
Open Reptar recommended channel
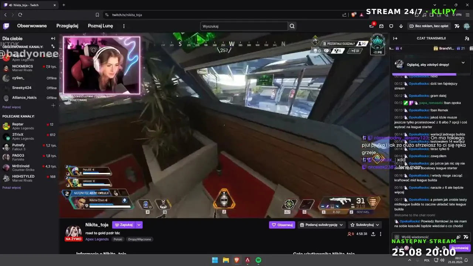point(30,126)
